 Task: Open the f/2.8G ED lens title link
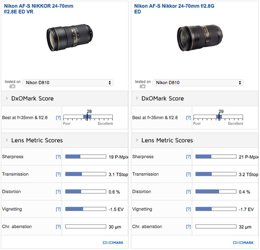(x=167, y=9)
